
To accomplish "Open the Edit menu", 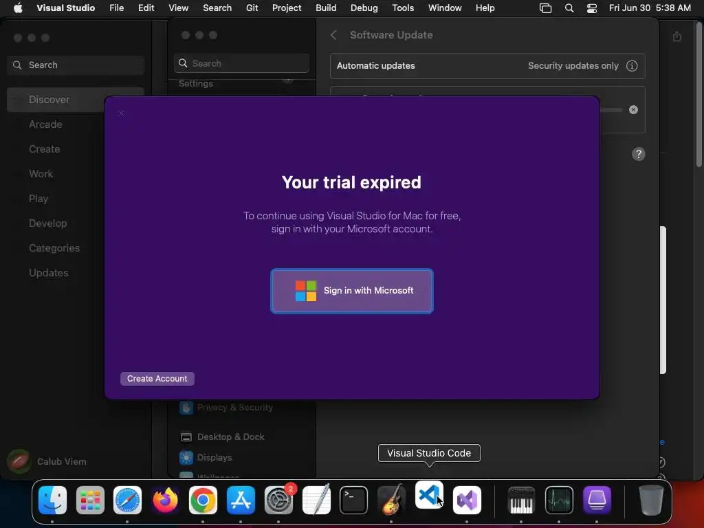I will pyautogui.click(x=146, y=8).
